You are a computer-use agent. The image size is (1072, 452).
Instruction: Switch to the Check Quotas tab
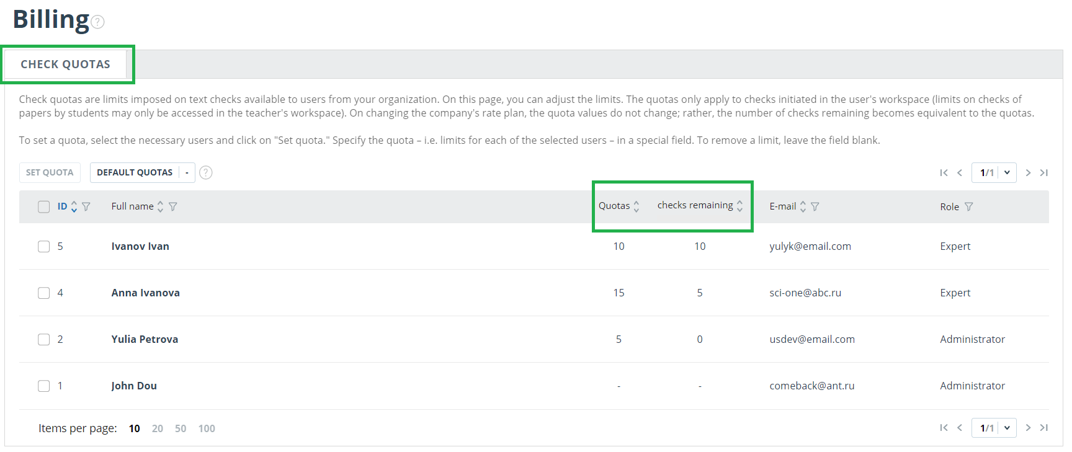coord(66,64)
